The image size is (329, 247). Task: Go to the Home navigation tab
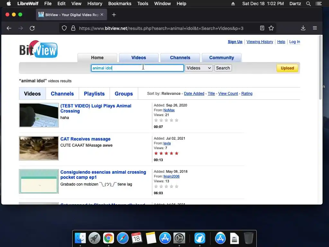pyautogui.click(x=97, y=58)
